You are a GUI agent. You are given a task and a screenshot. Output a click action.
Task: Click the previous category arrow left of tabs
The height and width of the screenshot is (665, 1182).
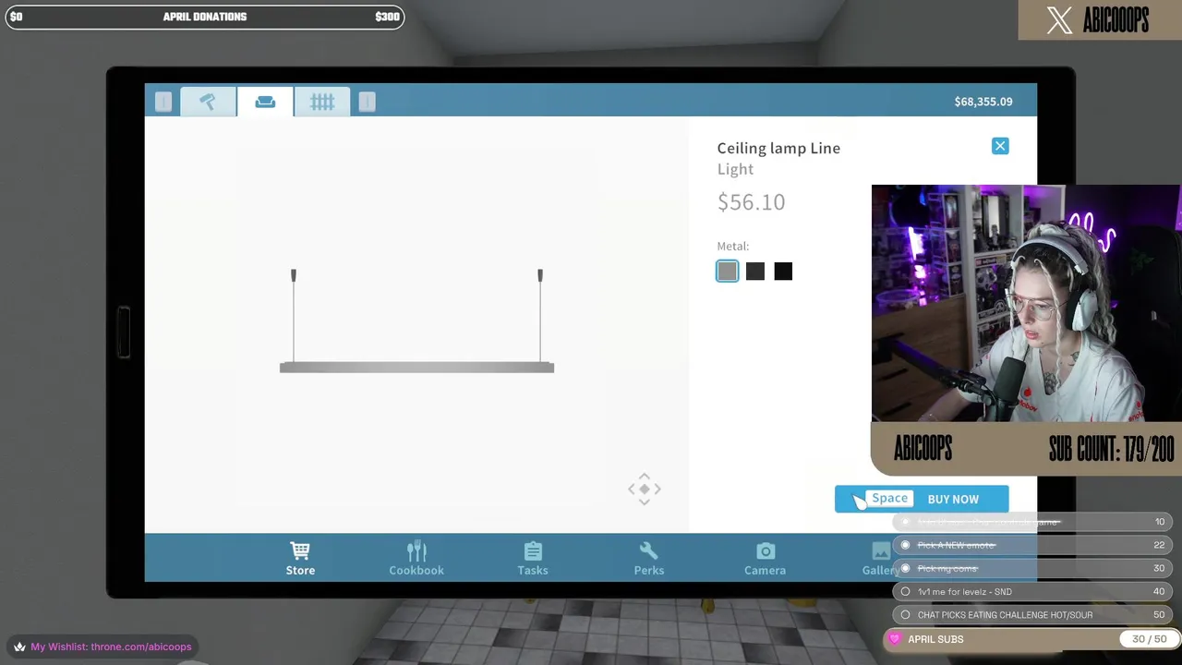pyautogui.click(x=163, y=102)
